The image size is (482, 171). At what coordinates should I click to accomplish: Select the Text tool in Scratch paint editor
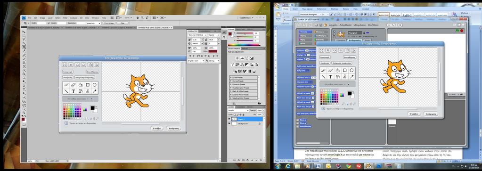click(330, 77)
